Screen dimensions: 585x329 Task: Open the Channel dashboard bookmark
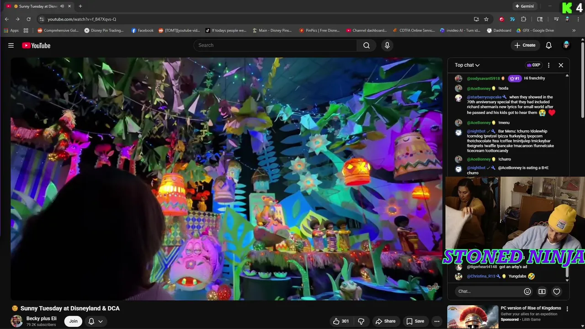point(366,31)
